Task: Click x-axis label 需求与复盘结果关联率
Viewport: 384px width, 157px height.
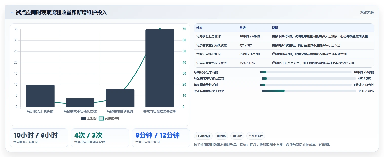Action: pos(160,111)
